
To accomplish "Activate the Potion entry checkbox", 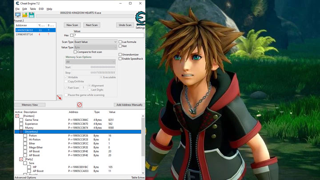I will [x=25, y=136].
